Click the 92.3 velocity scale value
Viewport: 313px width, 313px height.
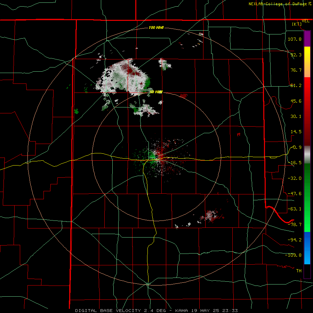tap(296, 55)
